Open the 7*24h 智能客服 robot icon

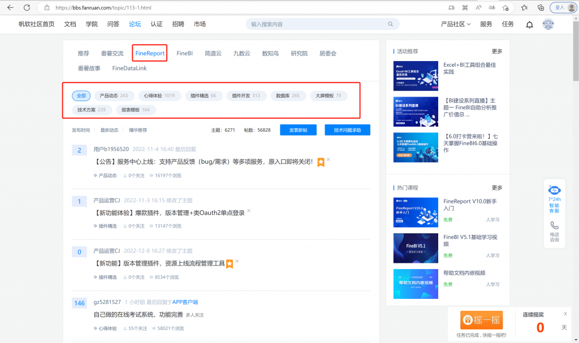[x=554, y=190]
